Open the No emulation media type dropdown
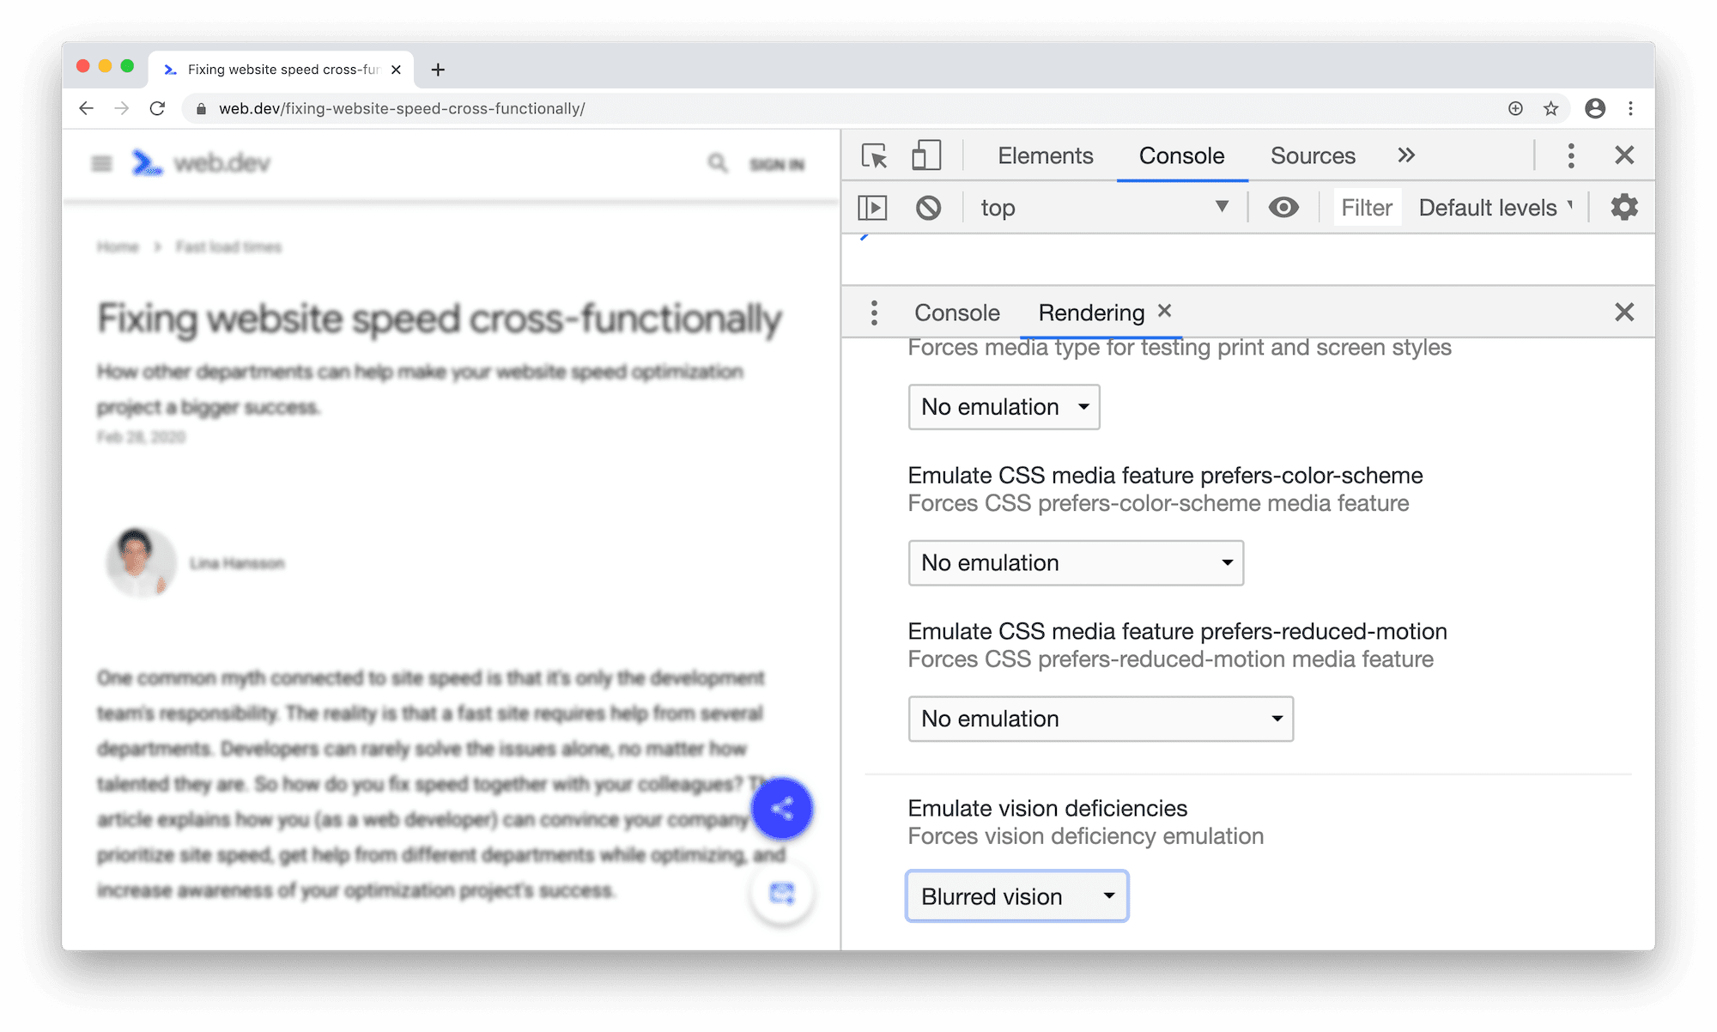 click(1004, 406)
